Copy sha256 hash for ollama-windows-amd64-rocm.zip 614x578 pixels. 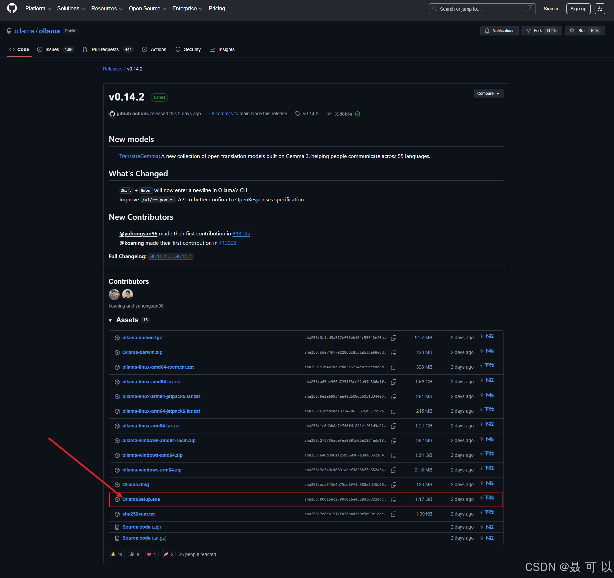394,441
